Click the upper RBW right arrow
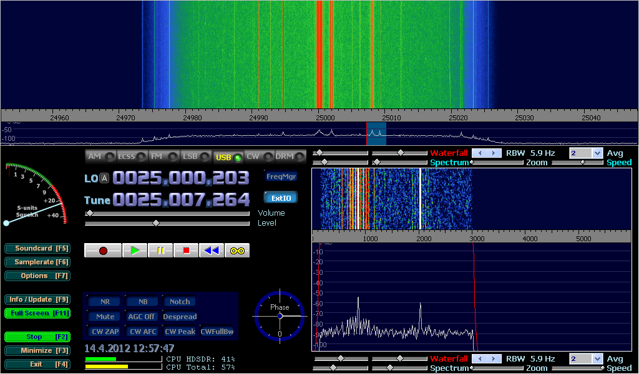This screenshot has height=374, width=639. pos(494,153)
